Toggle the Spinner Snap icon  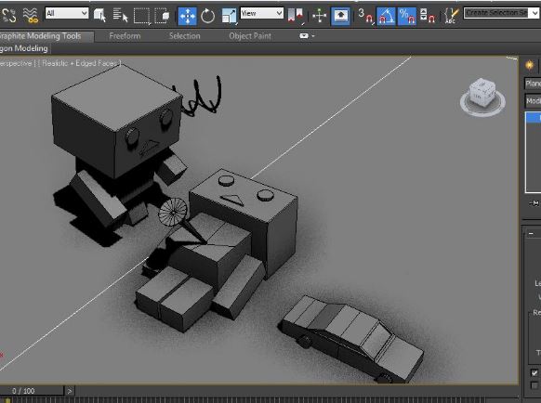click(428, 16)
